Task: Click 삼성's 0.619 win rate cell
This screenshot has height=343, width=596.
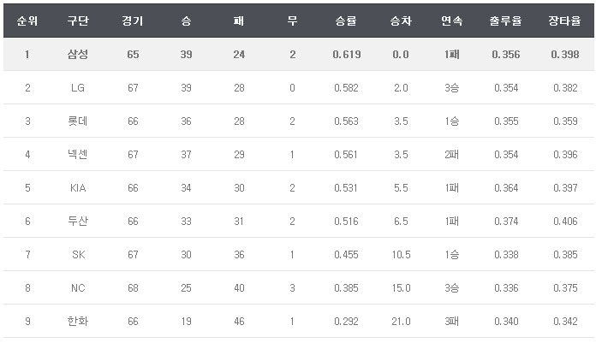Action: coord(347,55)
